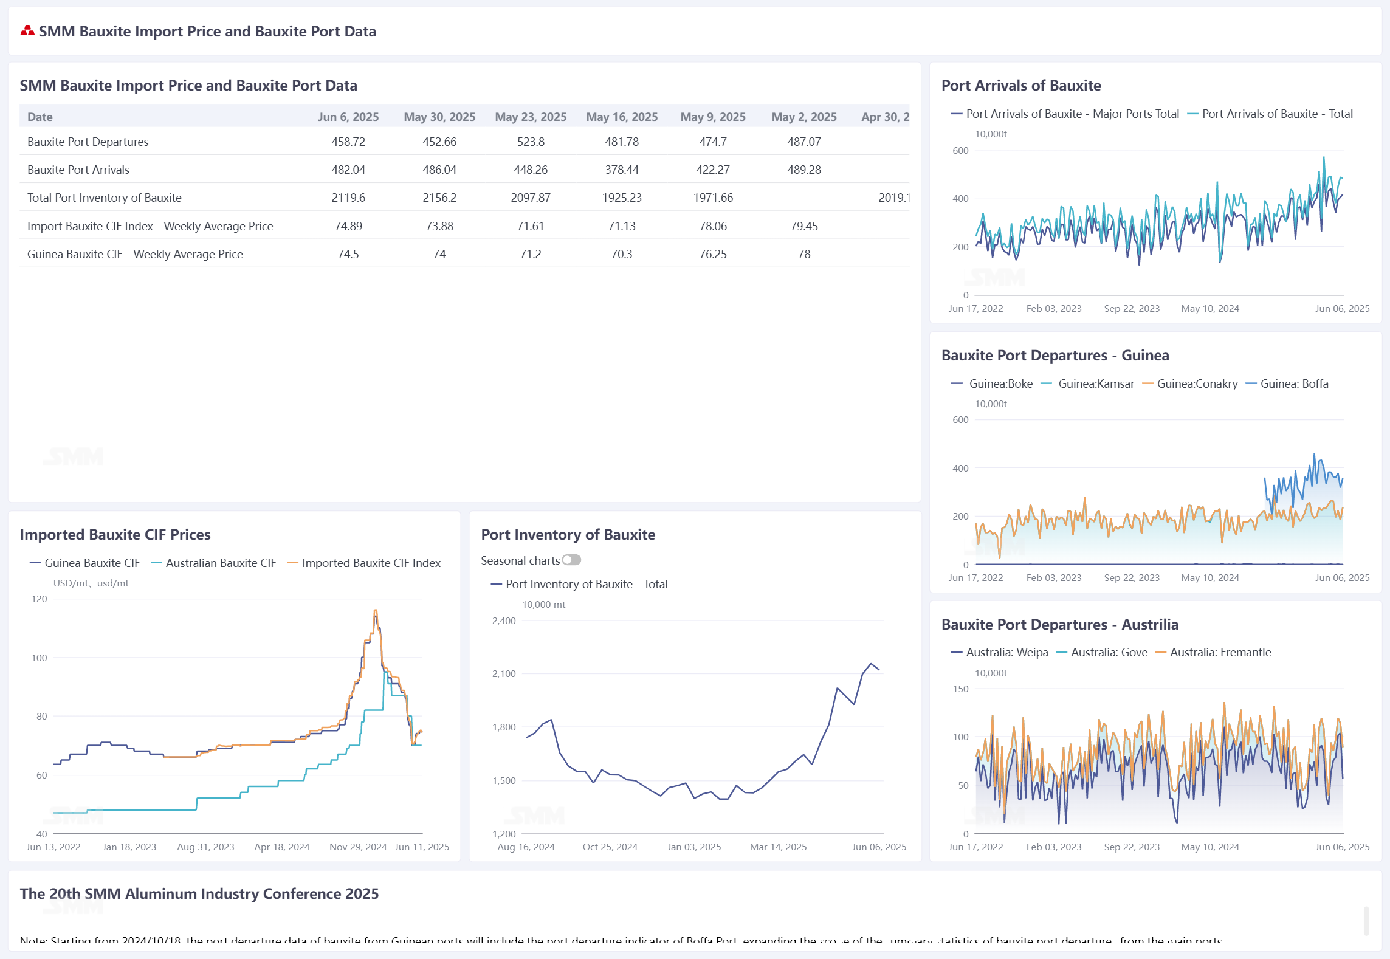Toggle Port Arrivals of Bauxite - Major Ports Total legend
Viewport: 1390px width, 959px height.
click(1065, 114)
